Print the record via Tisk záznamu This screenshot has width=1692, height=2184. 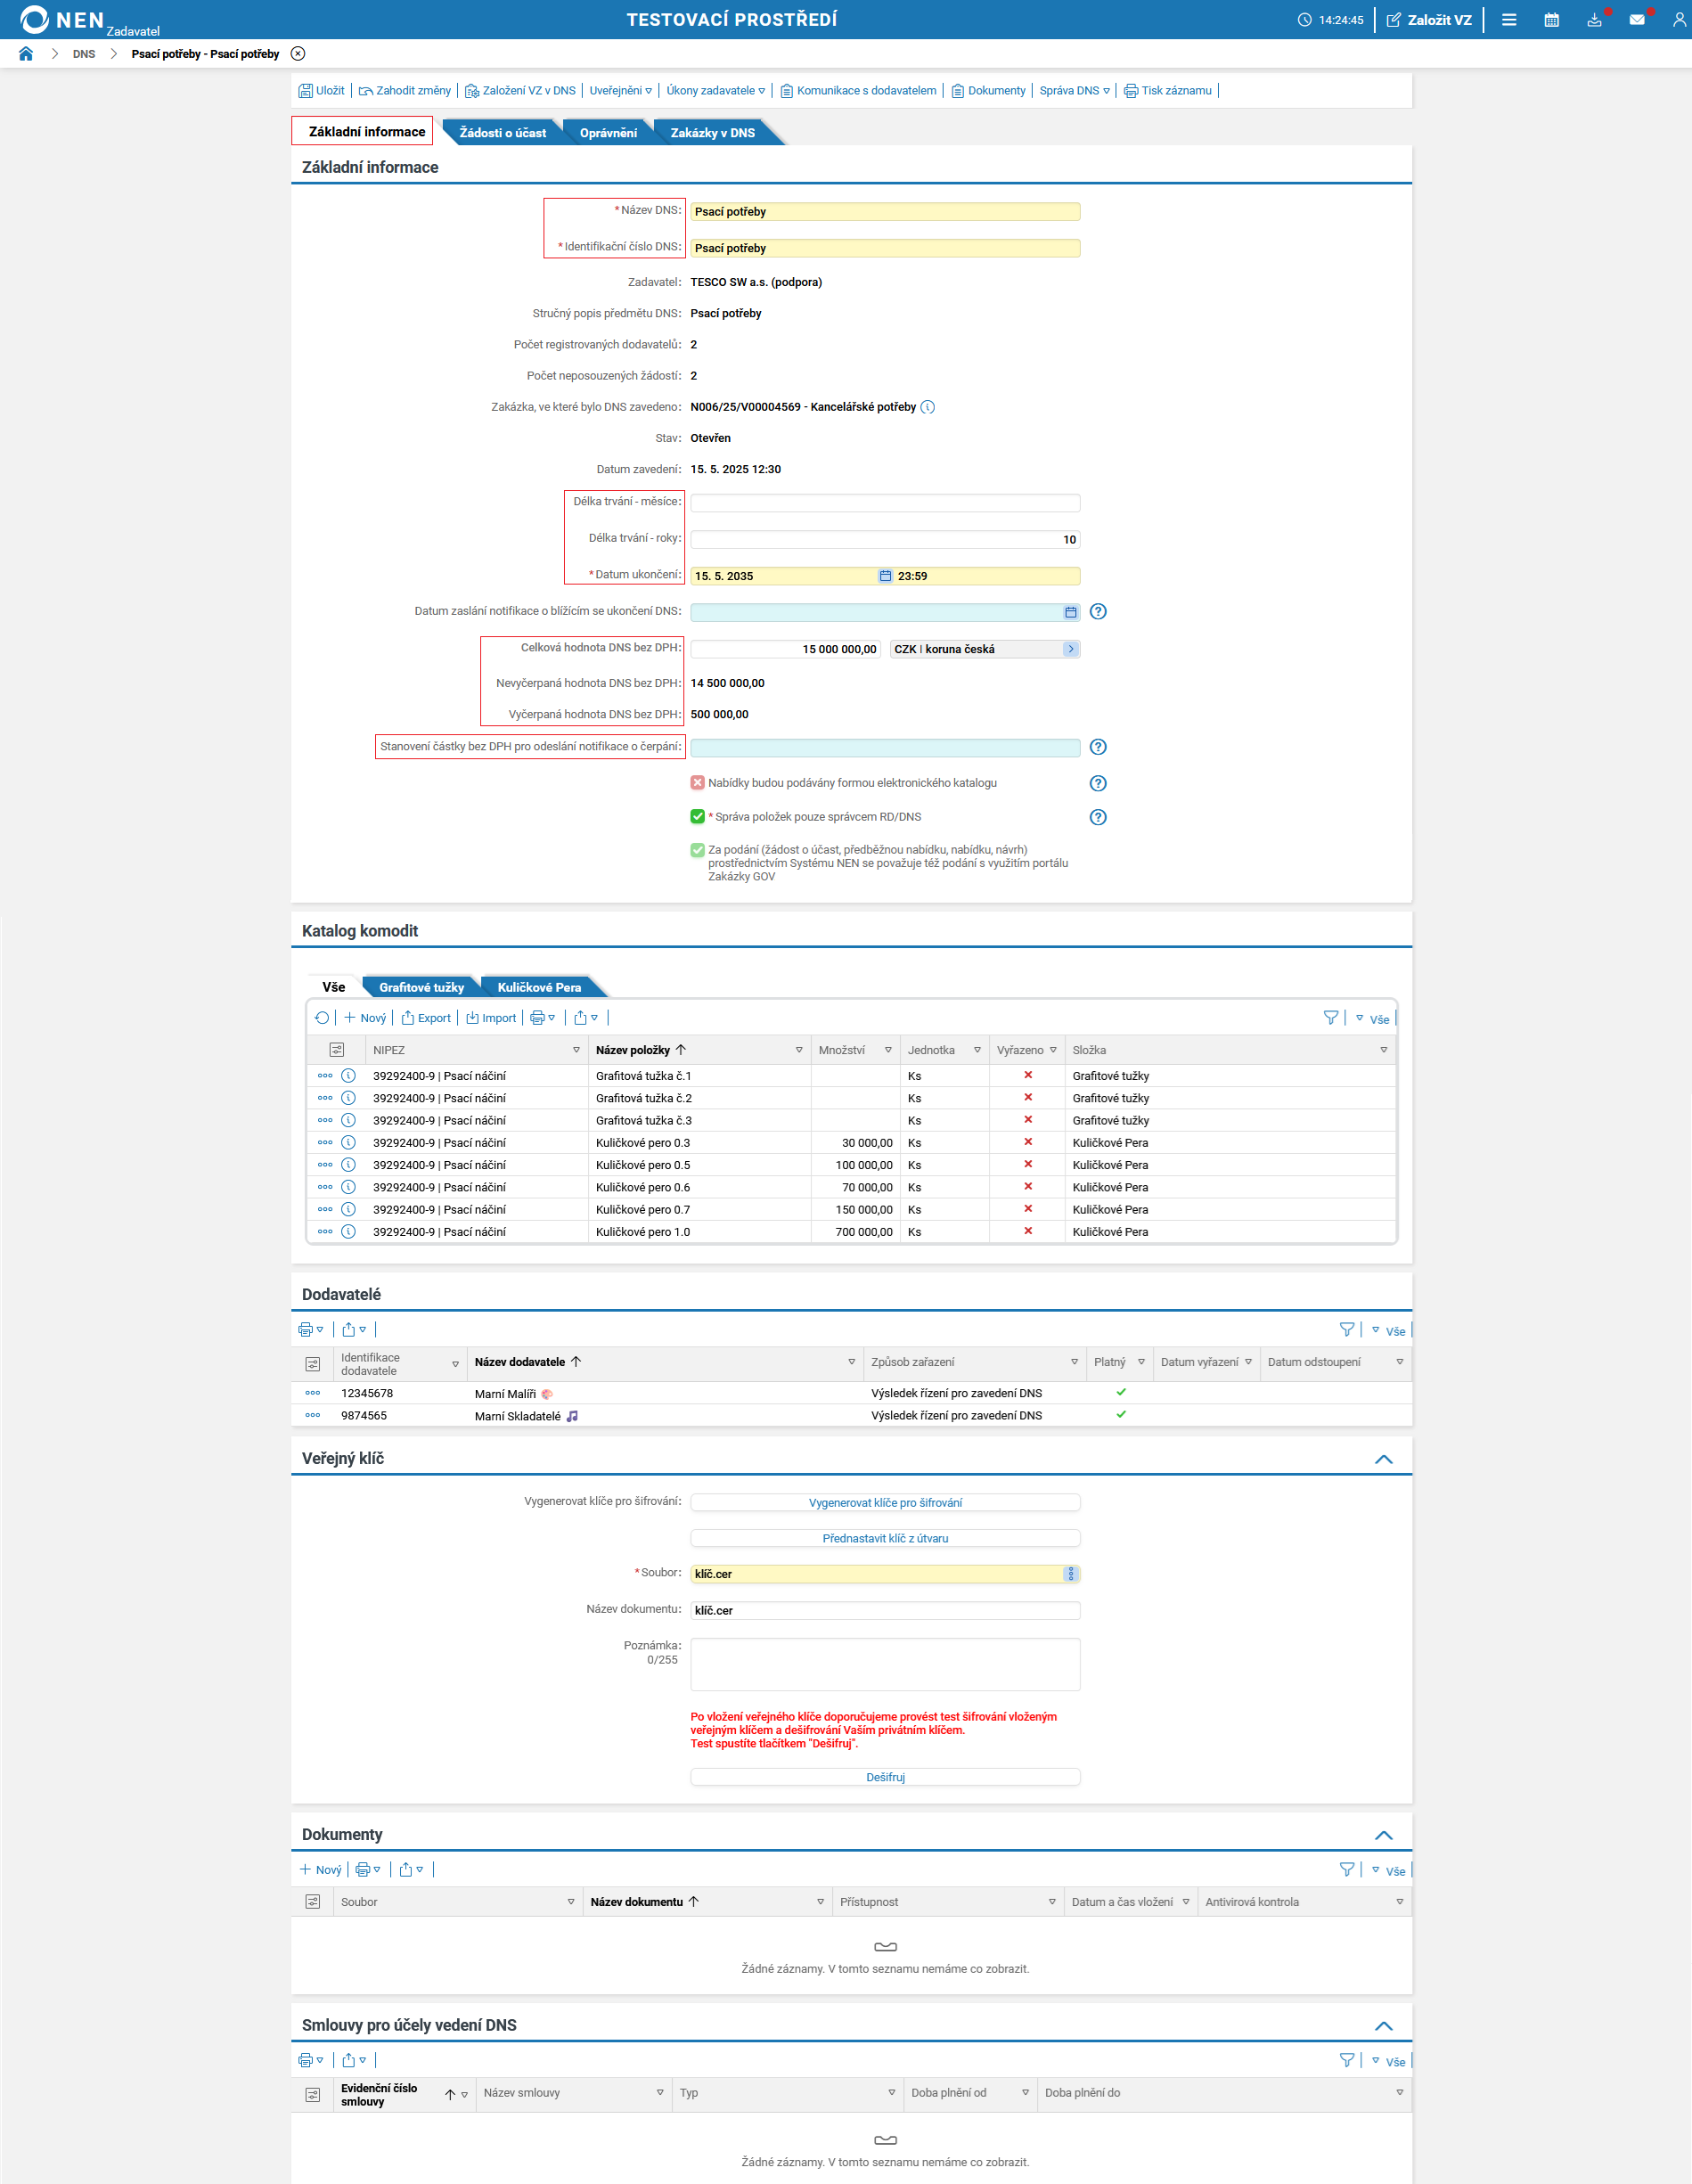(1167, 91)
